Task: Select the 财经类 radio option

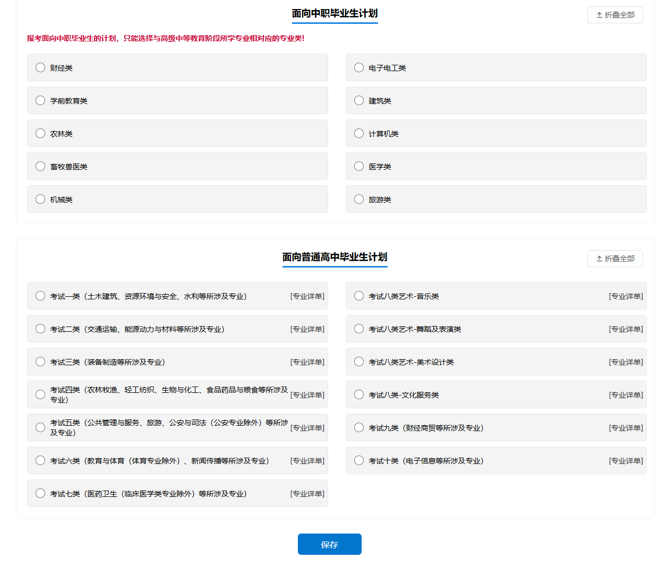Action: [40, 67]
